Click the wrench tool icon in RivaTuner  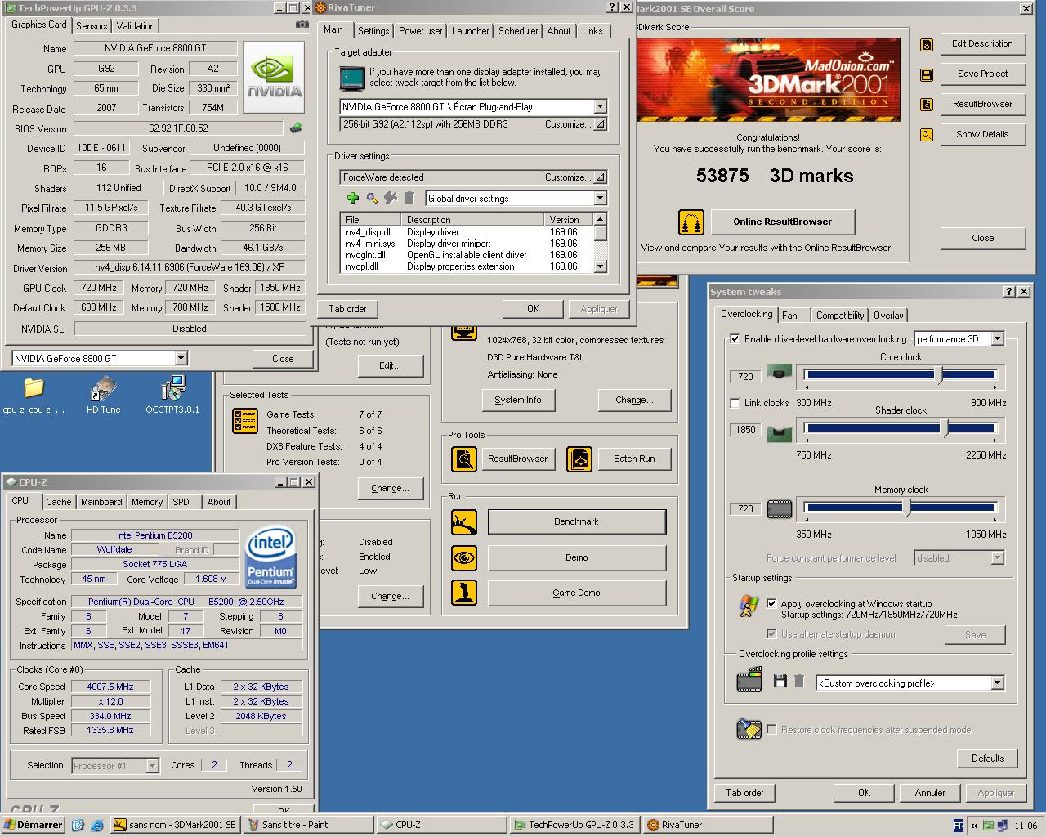coord(391,198)
